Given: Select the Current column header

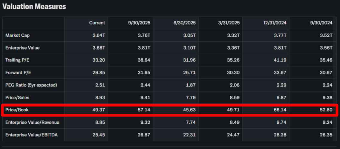Looking at the screenshot, I should tap(97, 23).
